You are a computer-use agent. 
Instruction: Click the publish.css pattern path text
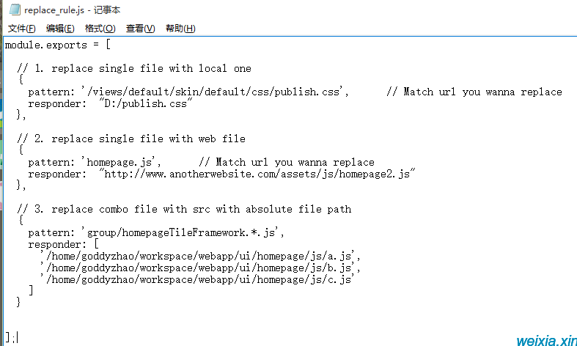tap(215, 92)
